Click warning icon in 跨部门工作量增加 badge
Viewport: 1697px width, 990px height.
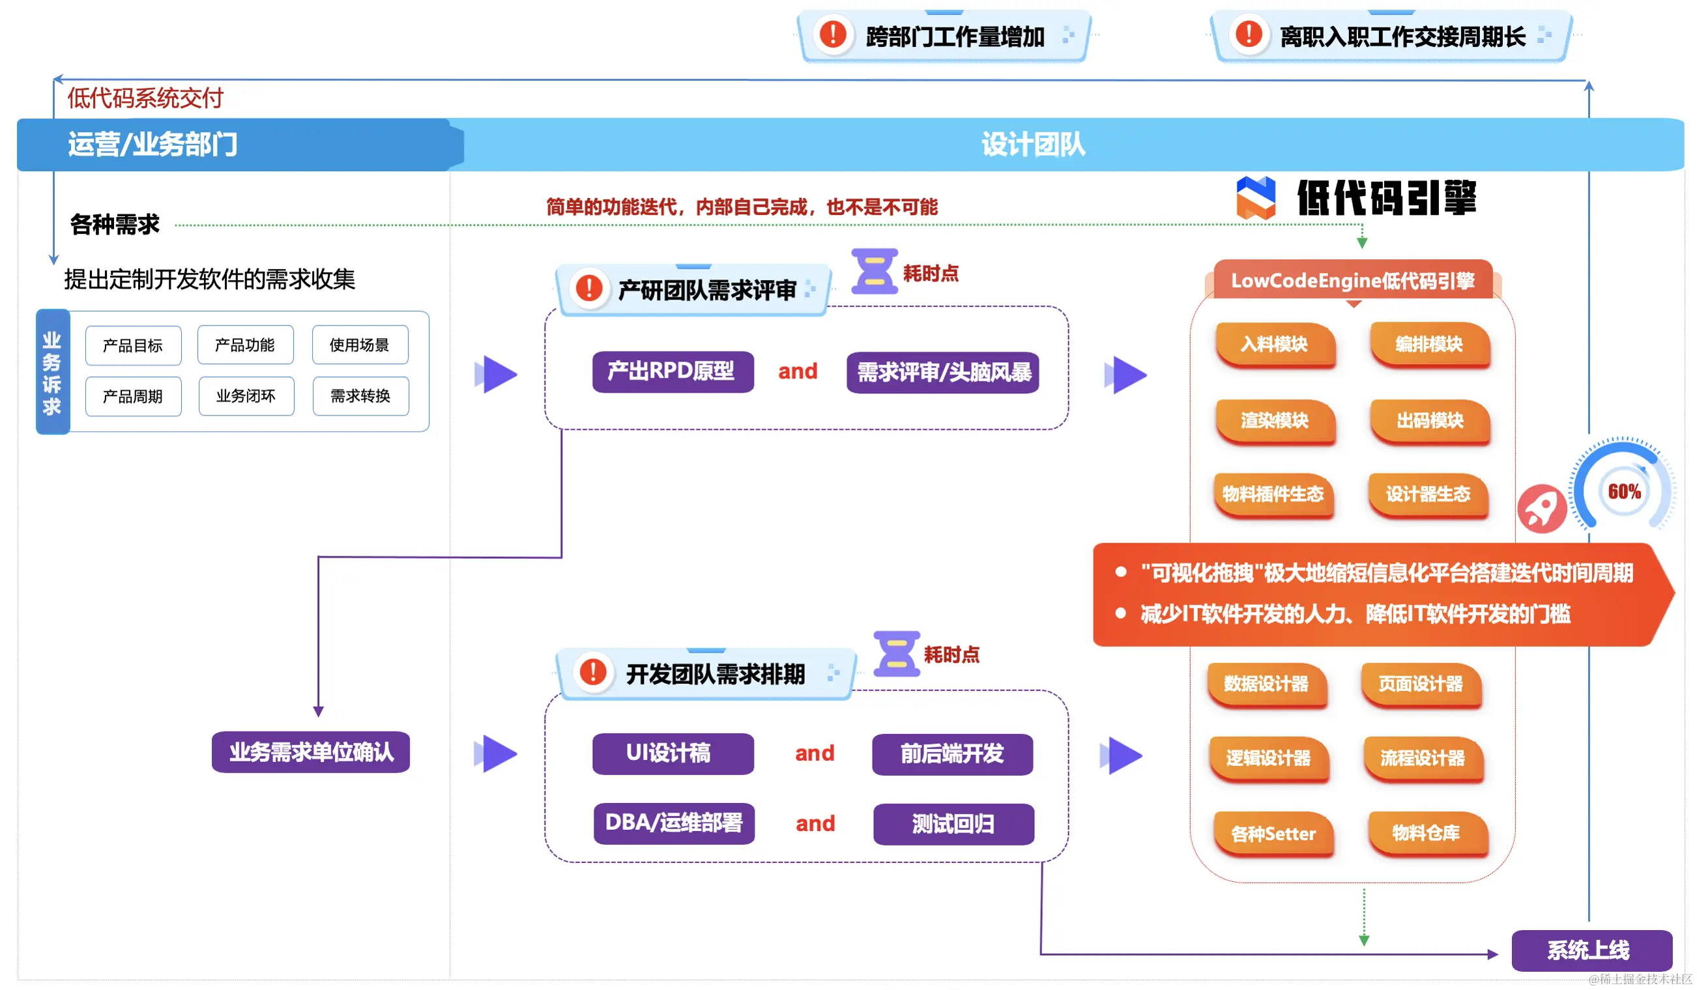(x=833, y=35)
